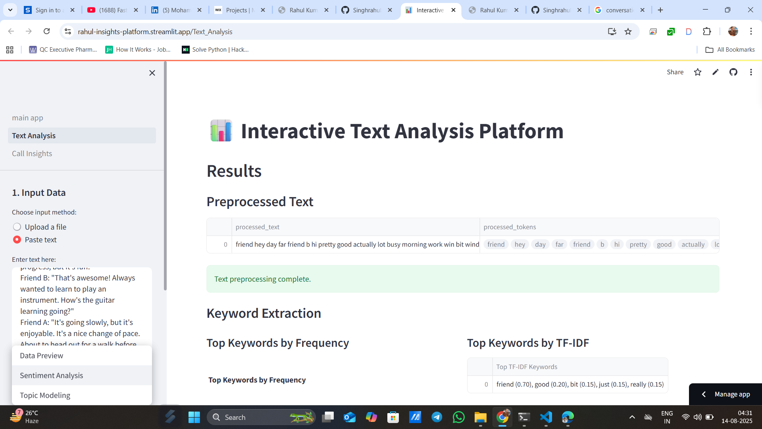This screenshot has width=762, height=429.
Task: Open File Explorer from the taskbar
Action: [x=480, y=417]
